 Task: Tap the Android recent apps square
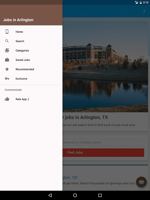pyautogui.click(x=100, y=195)
